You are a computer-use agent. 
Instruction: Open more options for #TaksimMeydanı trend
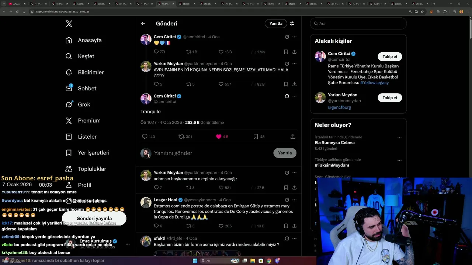(399, 160)
